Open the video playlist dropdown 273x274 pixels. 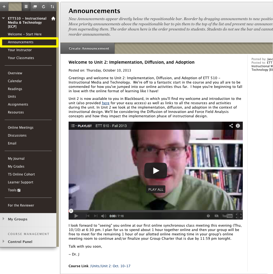pyautogui.click(x=81, y=126)
